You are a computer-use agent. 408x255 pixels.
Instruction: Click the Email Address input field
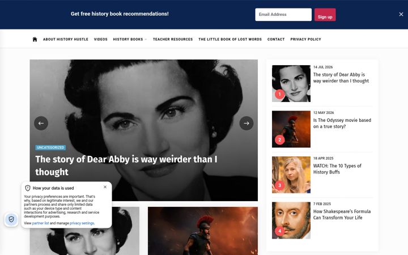283,15
